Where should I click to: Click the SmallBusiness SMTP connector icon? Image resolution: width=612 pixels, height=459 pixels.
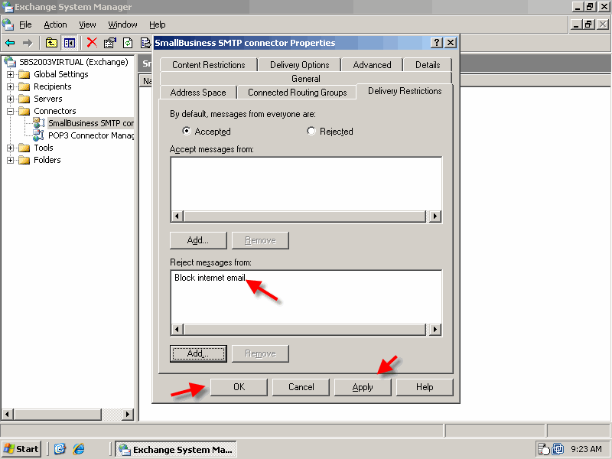[39, 123]
